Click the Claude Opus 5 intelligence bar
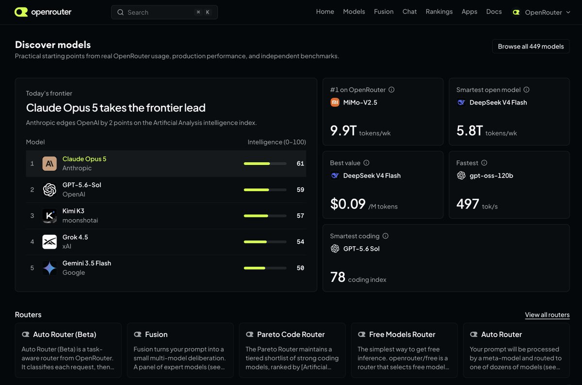This screenshot has height=385, width=582. [265, 164]
